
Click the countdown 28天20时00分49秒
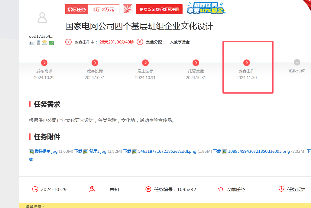(x=117, y=42)
